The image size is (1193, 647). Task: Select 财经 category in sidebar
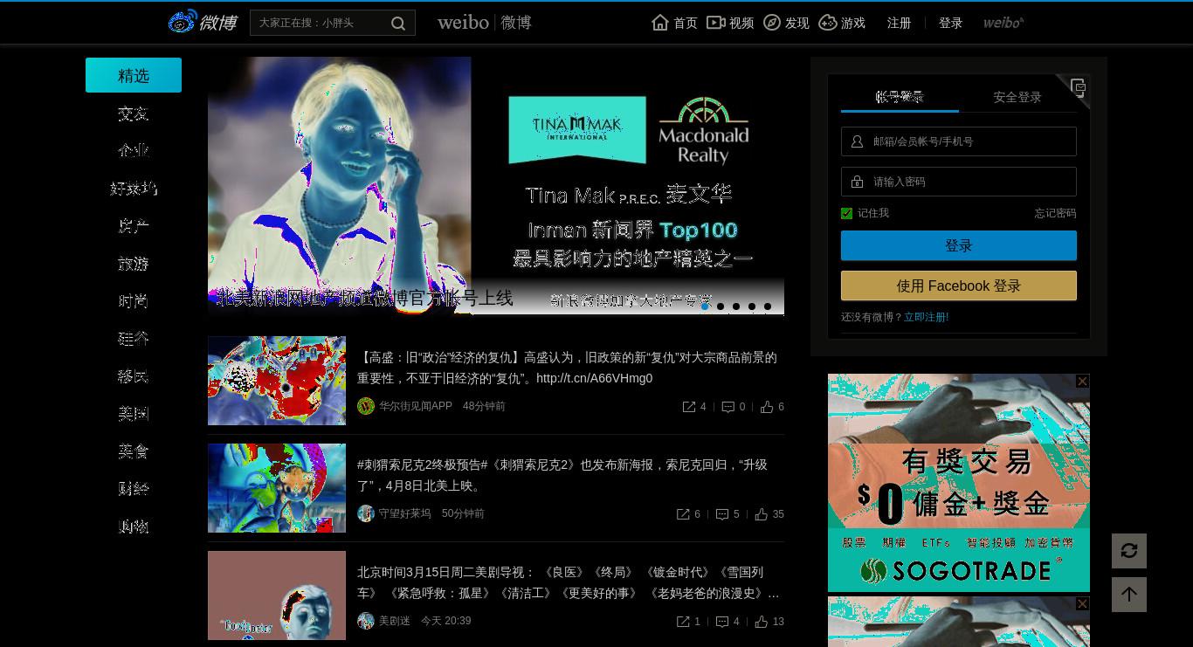[134, 489]
